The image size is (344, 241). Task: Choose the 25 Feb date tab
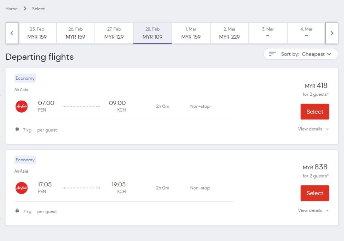pyautogui.click(x=37, y=33)
